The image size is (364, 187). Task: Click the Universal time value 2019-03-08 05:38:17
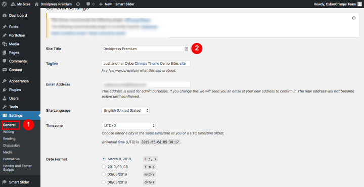160,142
